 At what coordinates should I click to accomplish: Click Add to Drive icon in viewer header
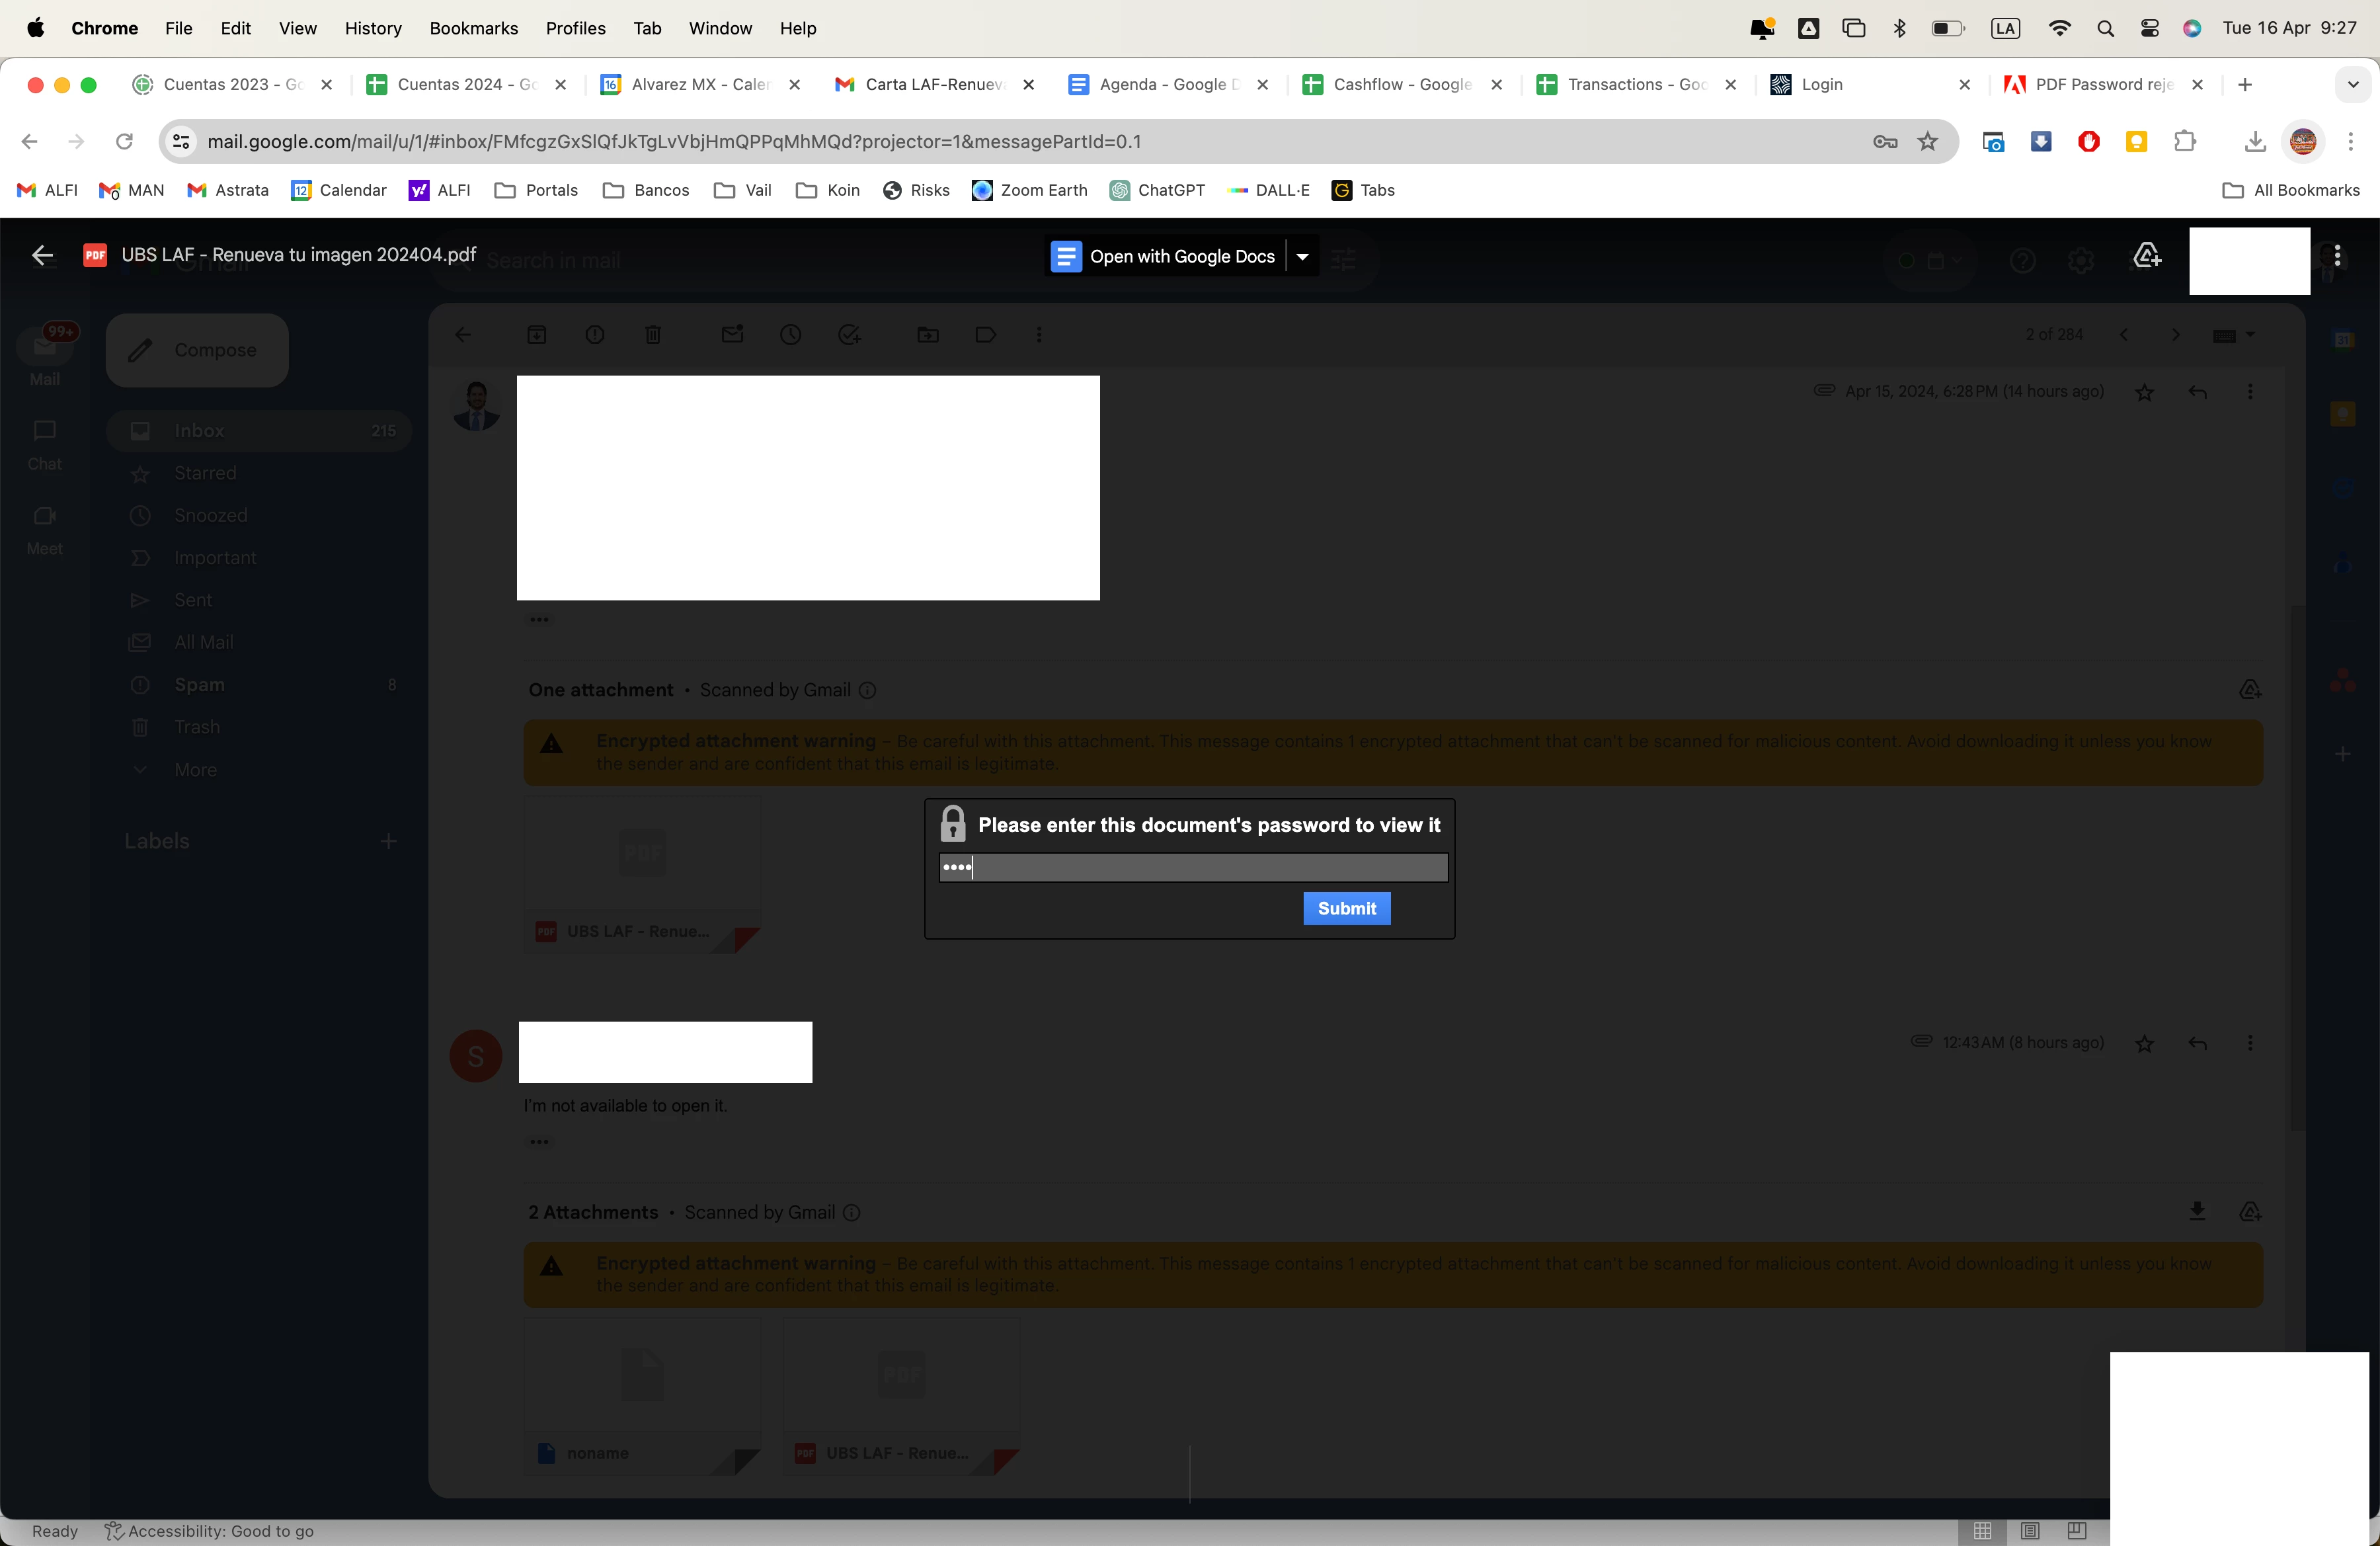(x=2146, y=256)
